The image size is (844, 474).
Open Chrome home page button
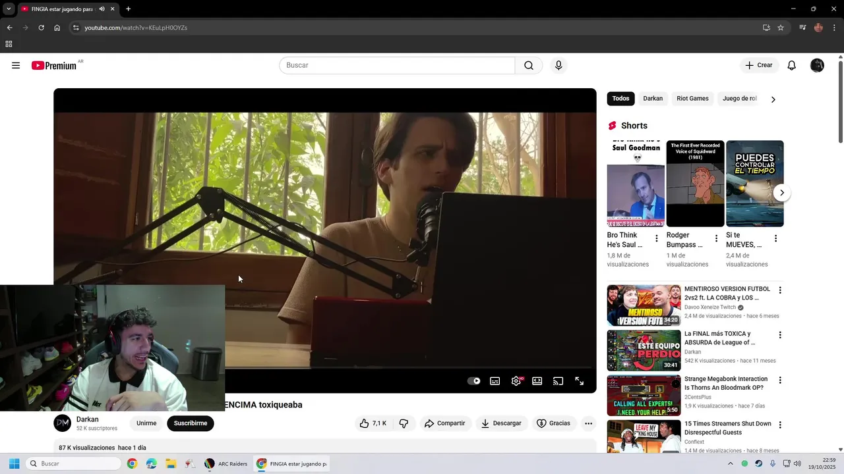pyautogui.click(x=57, y=28)
